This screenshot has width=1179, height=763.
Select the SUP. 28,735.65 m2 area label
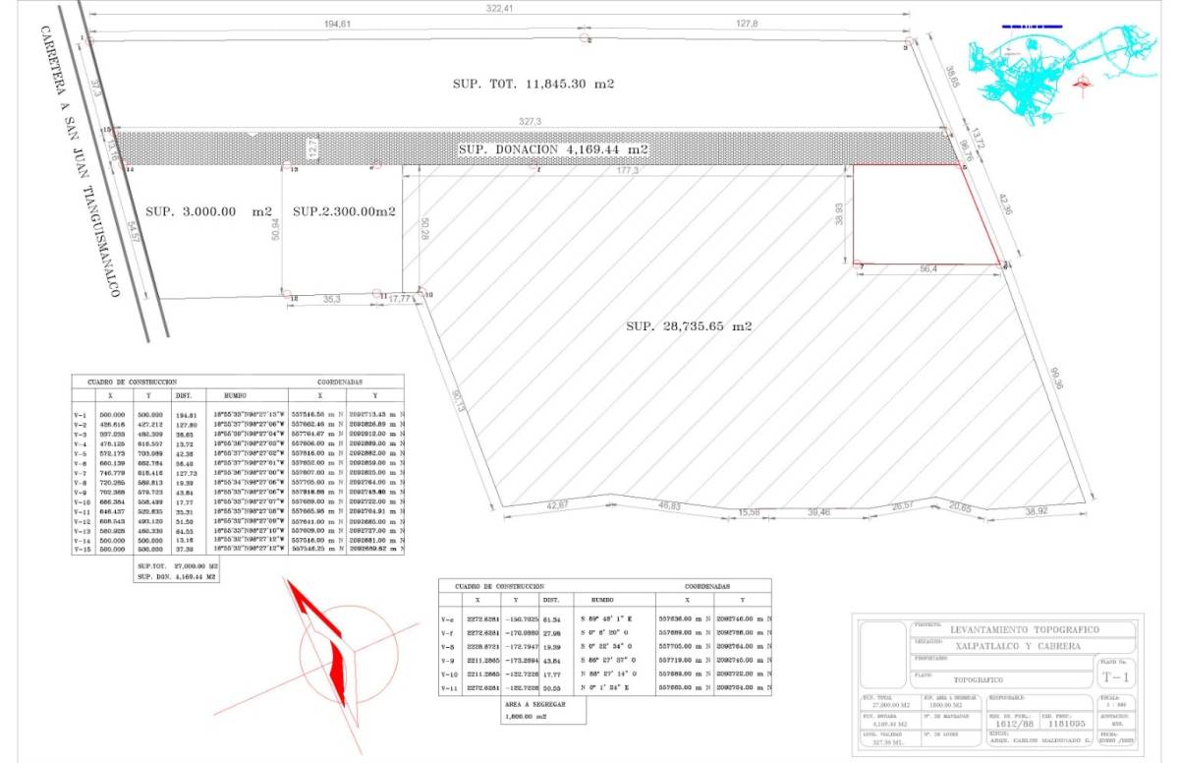689,325
